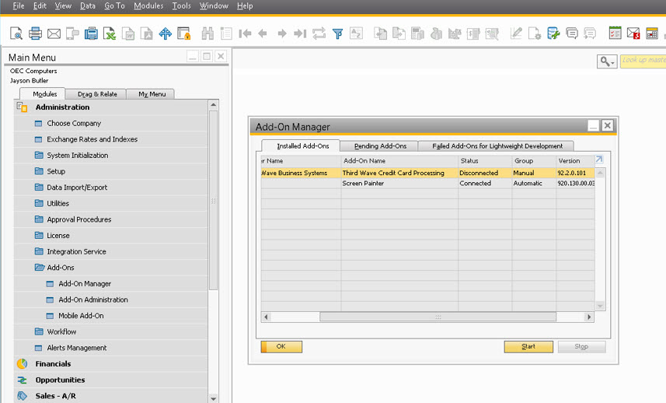Click the Find binoculars icon
Image resolution: width=666 pixels, height=403 pixels.
[x=207, y=33]
